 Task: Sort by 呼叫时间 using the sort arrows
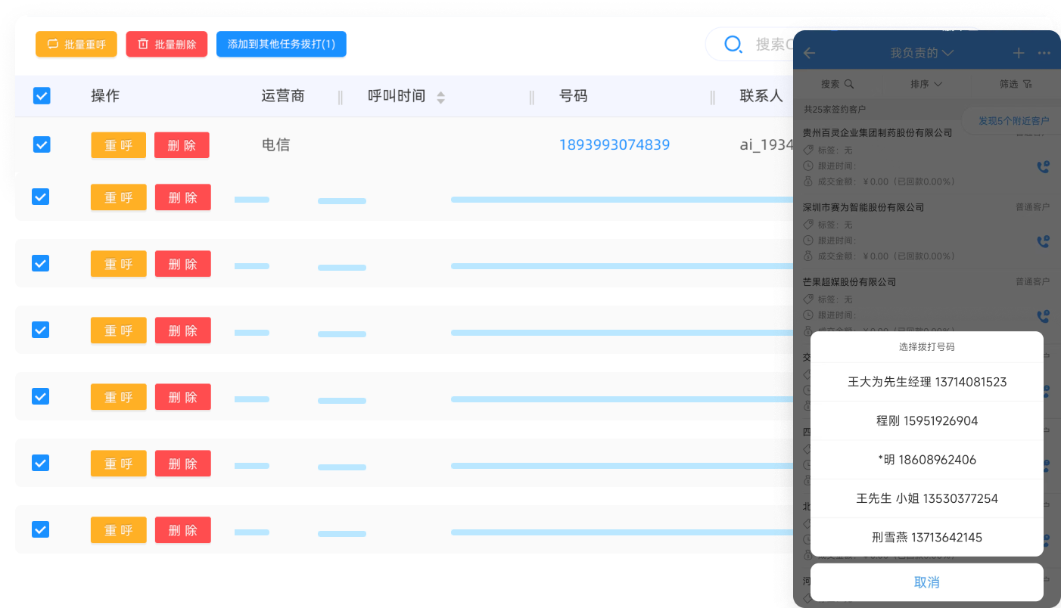point(440,97)
